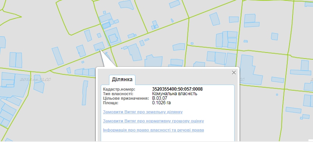Click the Комунальна власність ownership value

click(174, 94)
